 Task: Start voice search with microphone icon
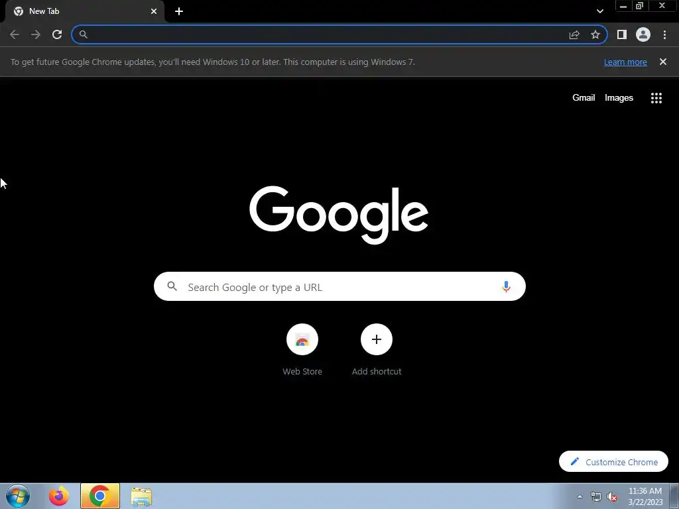pos(506,286)
